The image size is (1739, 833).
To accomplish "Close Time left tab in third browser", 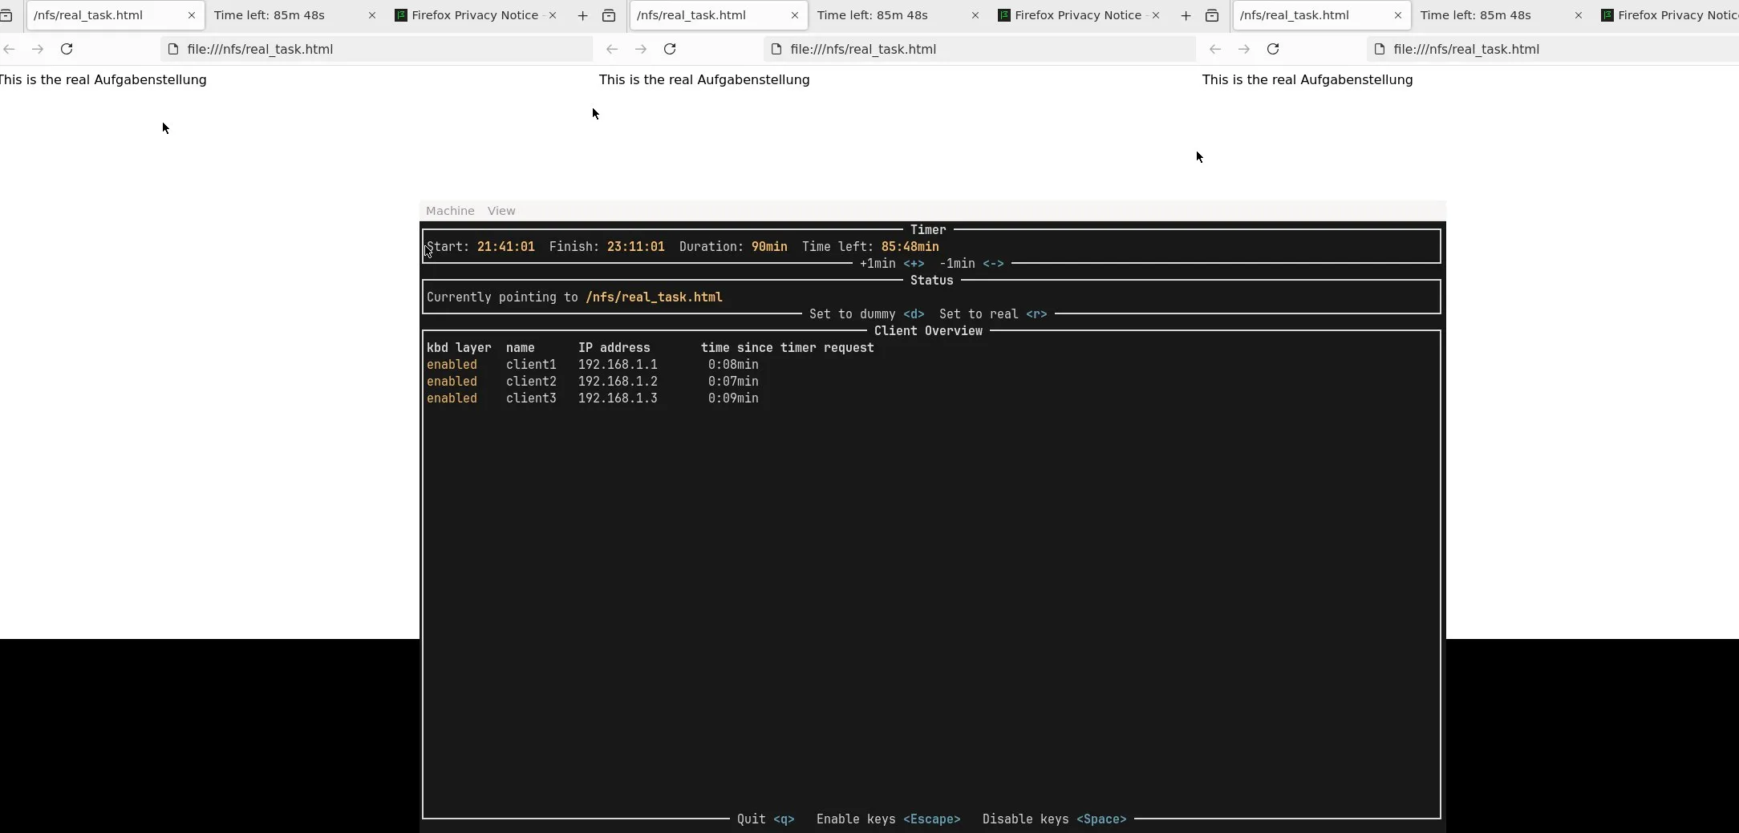I will point(1579,15).
